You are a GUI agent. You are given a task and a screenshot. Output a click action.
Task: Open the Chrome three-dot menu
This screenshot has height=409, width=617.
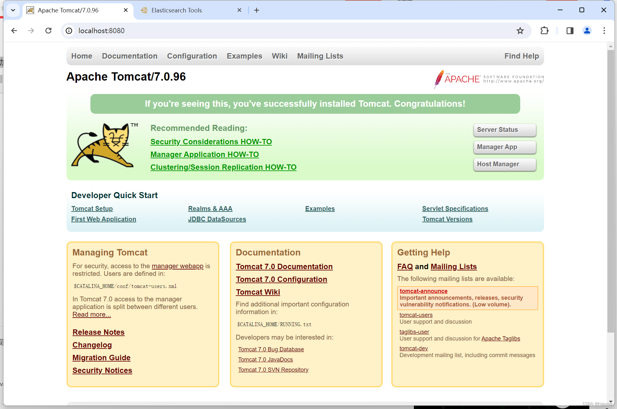pos(604,31)
